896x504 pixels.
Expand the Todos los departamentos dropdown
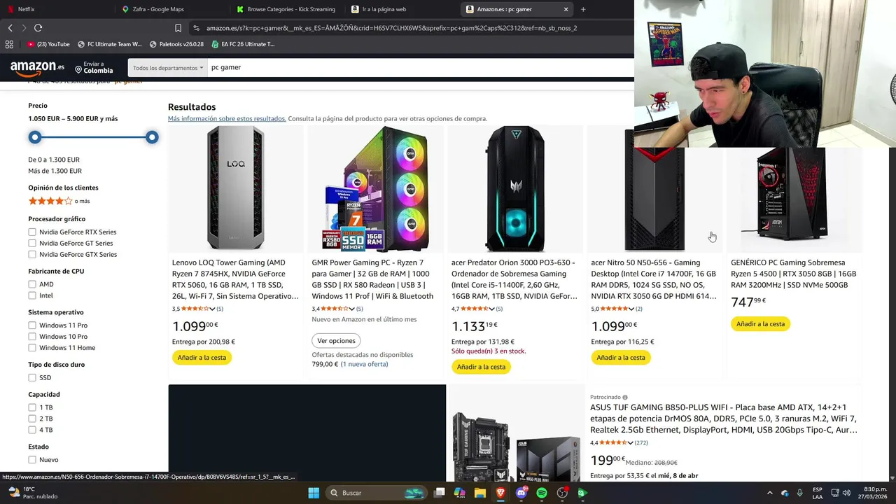[x=168, y=68]
